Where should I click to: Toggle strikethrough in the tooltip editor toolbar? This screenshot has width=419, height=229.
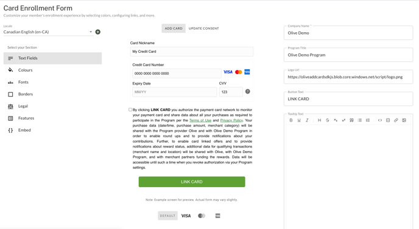[328, 120]
